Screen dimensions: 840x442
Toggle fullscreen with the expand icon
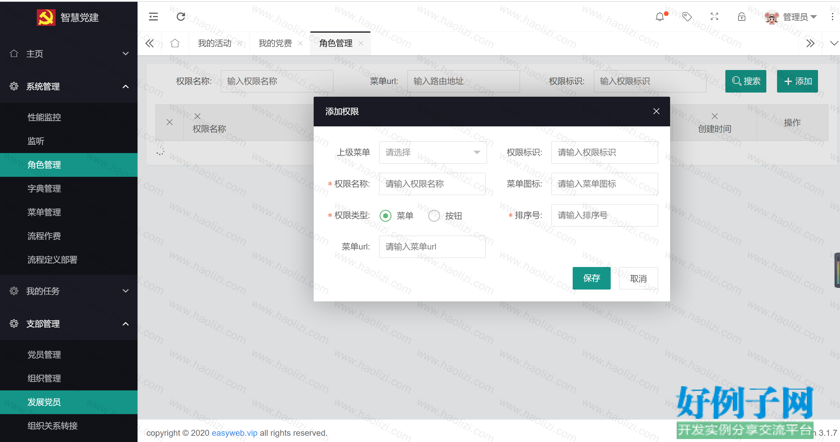(714, 17)
